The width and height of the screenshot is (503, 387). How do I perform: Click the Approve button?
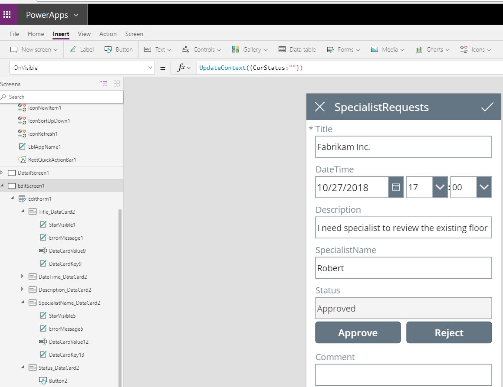[358, 332]
